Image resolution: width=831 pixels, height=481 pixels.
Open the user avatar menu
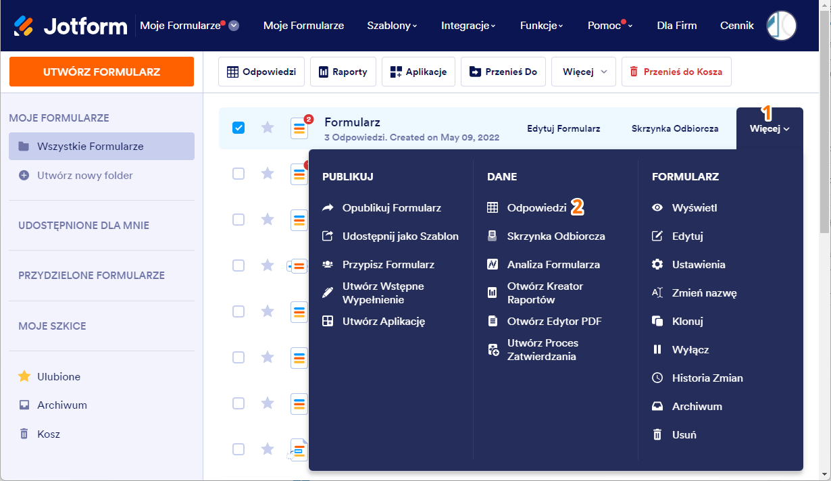click(782, 26)
